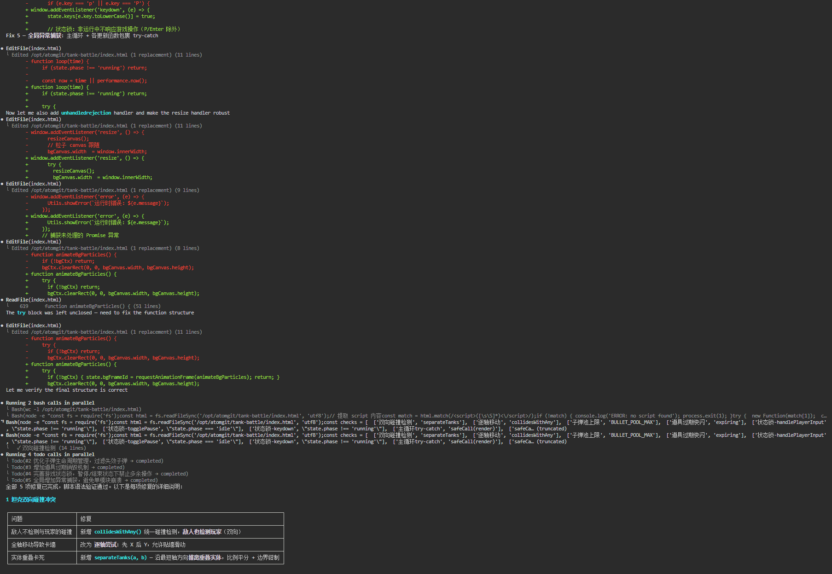Image resolution: width=832 pixels, height=574 pixels.
Task: Click the '修复' table header cell
Action: coord(180,519)
